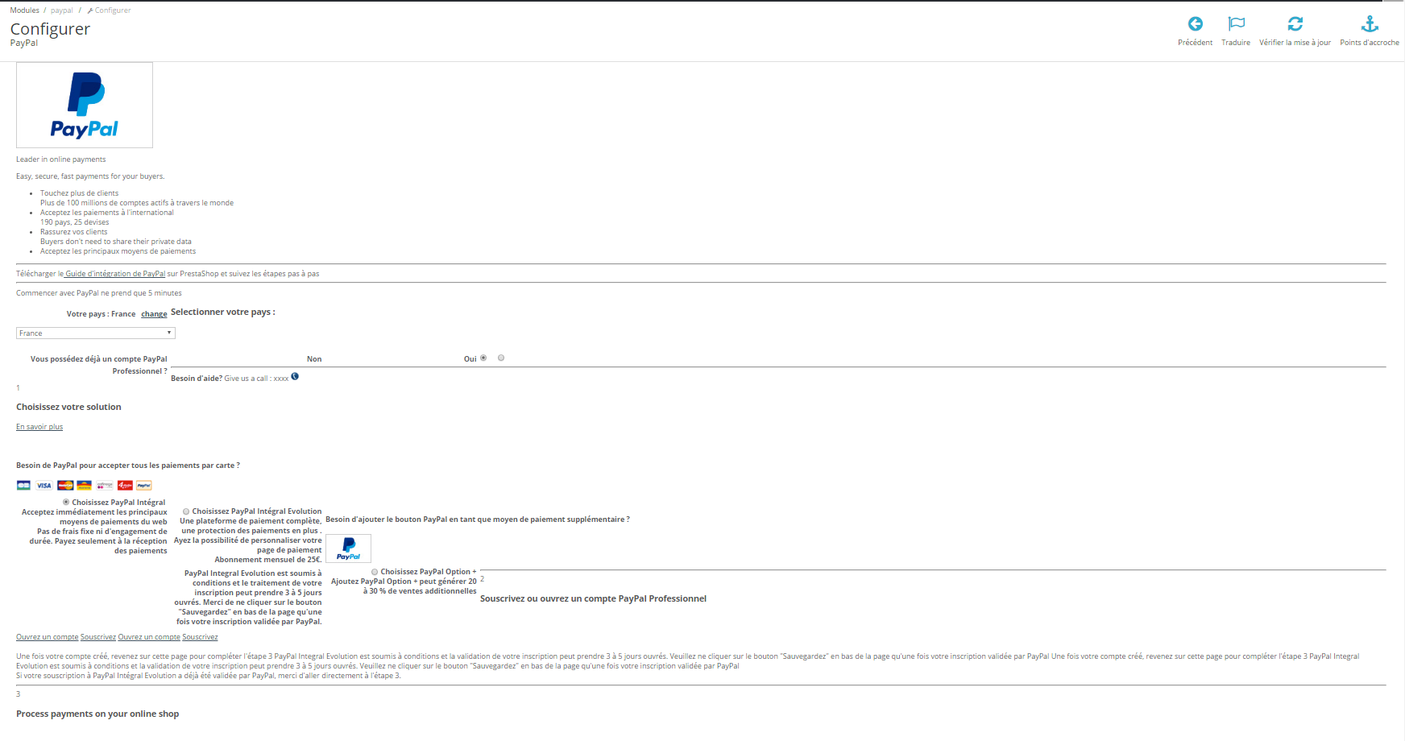Click the PayPal button thumbnail above Option +

coord(348,549)
